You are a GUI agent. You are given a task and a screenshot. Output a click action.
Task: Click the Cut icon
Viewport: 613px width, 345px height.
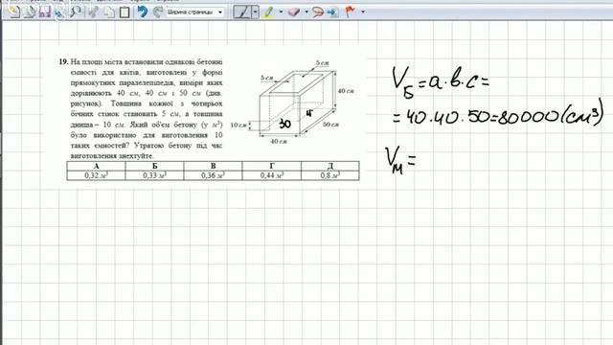[x=93, y=12]
